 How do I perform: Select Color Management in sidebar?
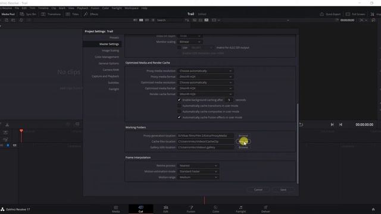[107, 57]
